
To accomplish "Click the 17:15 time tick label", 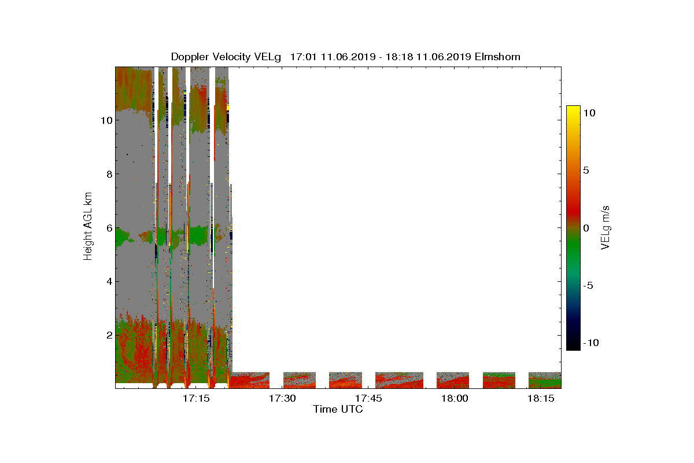I will click(196, 398).
